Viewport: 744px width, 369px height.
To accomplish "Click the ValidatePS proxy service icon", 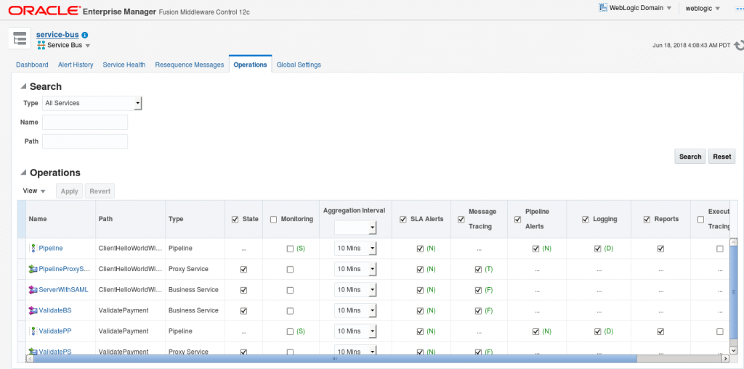I will pos(33,352).
